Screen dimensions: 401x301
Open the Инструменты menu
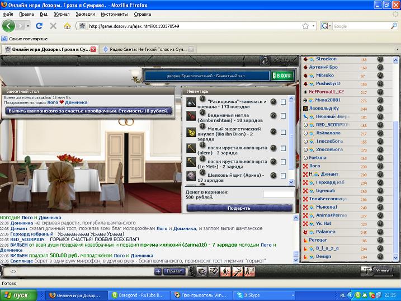114,15
